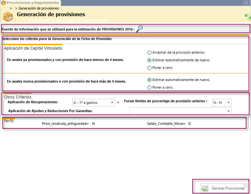This screenshot has height=194, width=251.
Task: Click 'Seleccione los criterios' instruction text
Action: coord(57,39)
